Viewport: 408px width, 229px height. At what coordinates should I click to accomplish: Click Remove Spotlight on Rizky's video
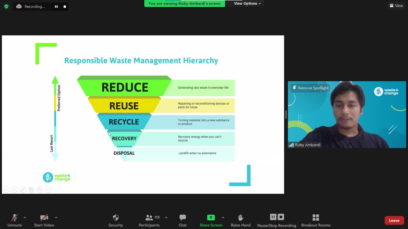pos(310,88)
